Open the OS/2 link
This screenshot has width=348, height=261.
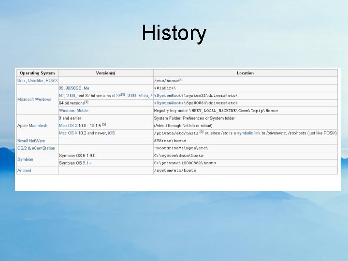point(22,148)
